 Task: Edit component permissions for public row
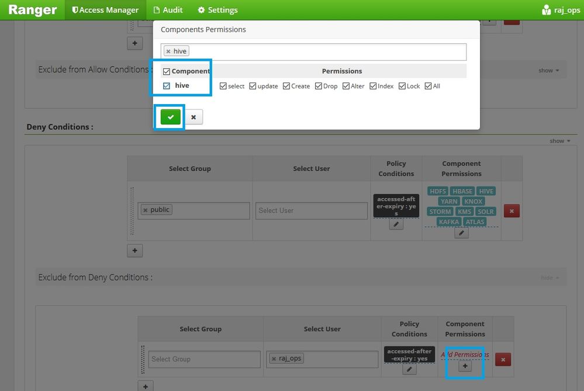click(x=461, y=233)
